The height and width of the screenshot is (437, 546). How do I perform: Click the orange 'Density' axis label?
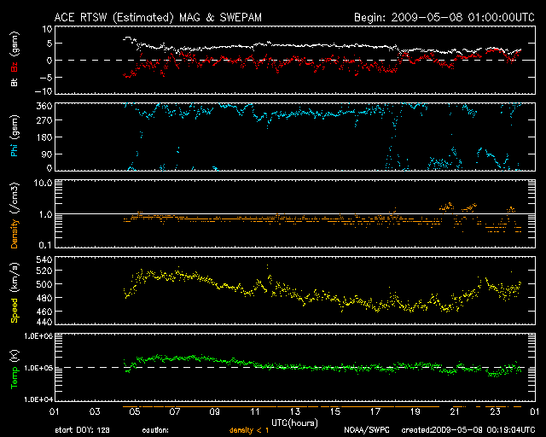[x=15, y=233]
